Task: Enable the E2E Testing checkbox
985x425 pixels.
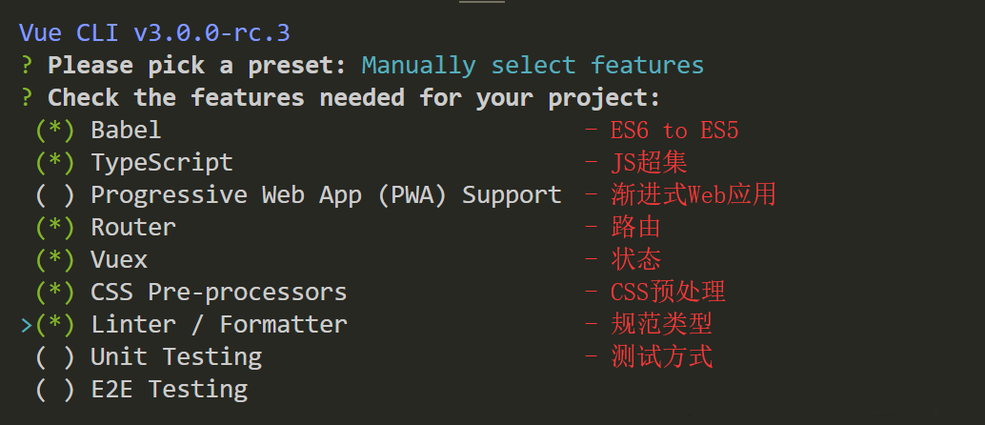Action: pyautogui.click(x=55, y=389)
